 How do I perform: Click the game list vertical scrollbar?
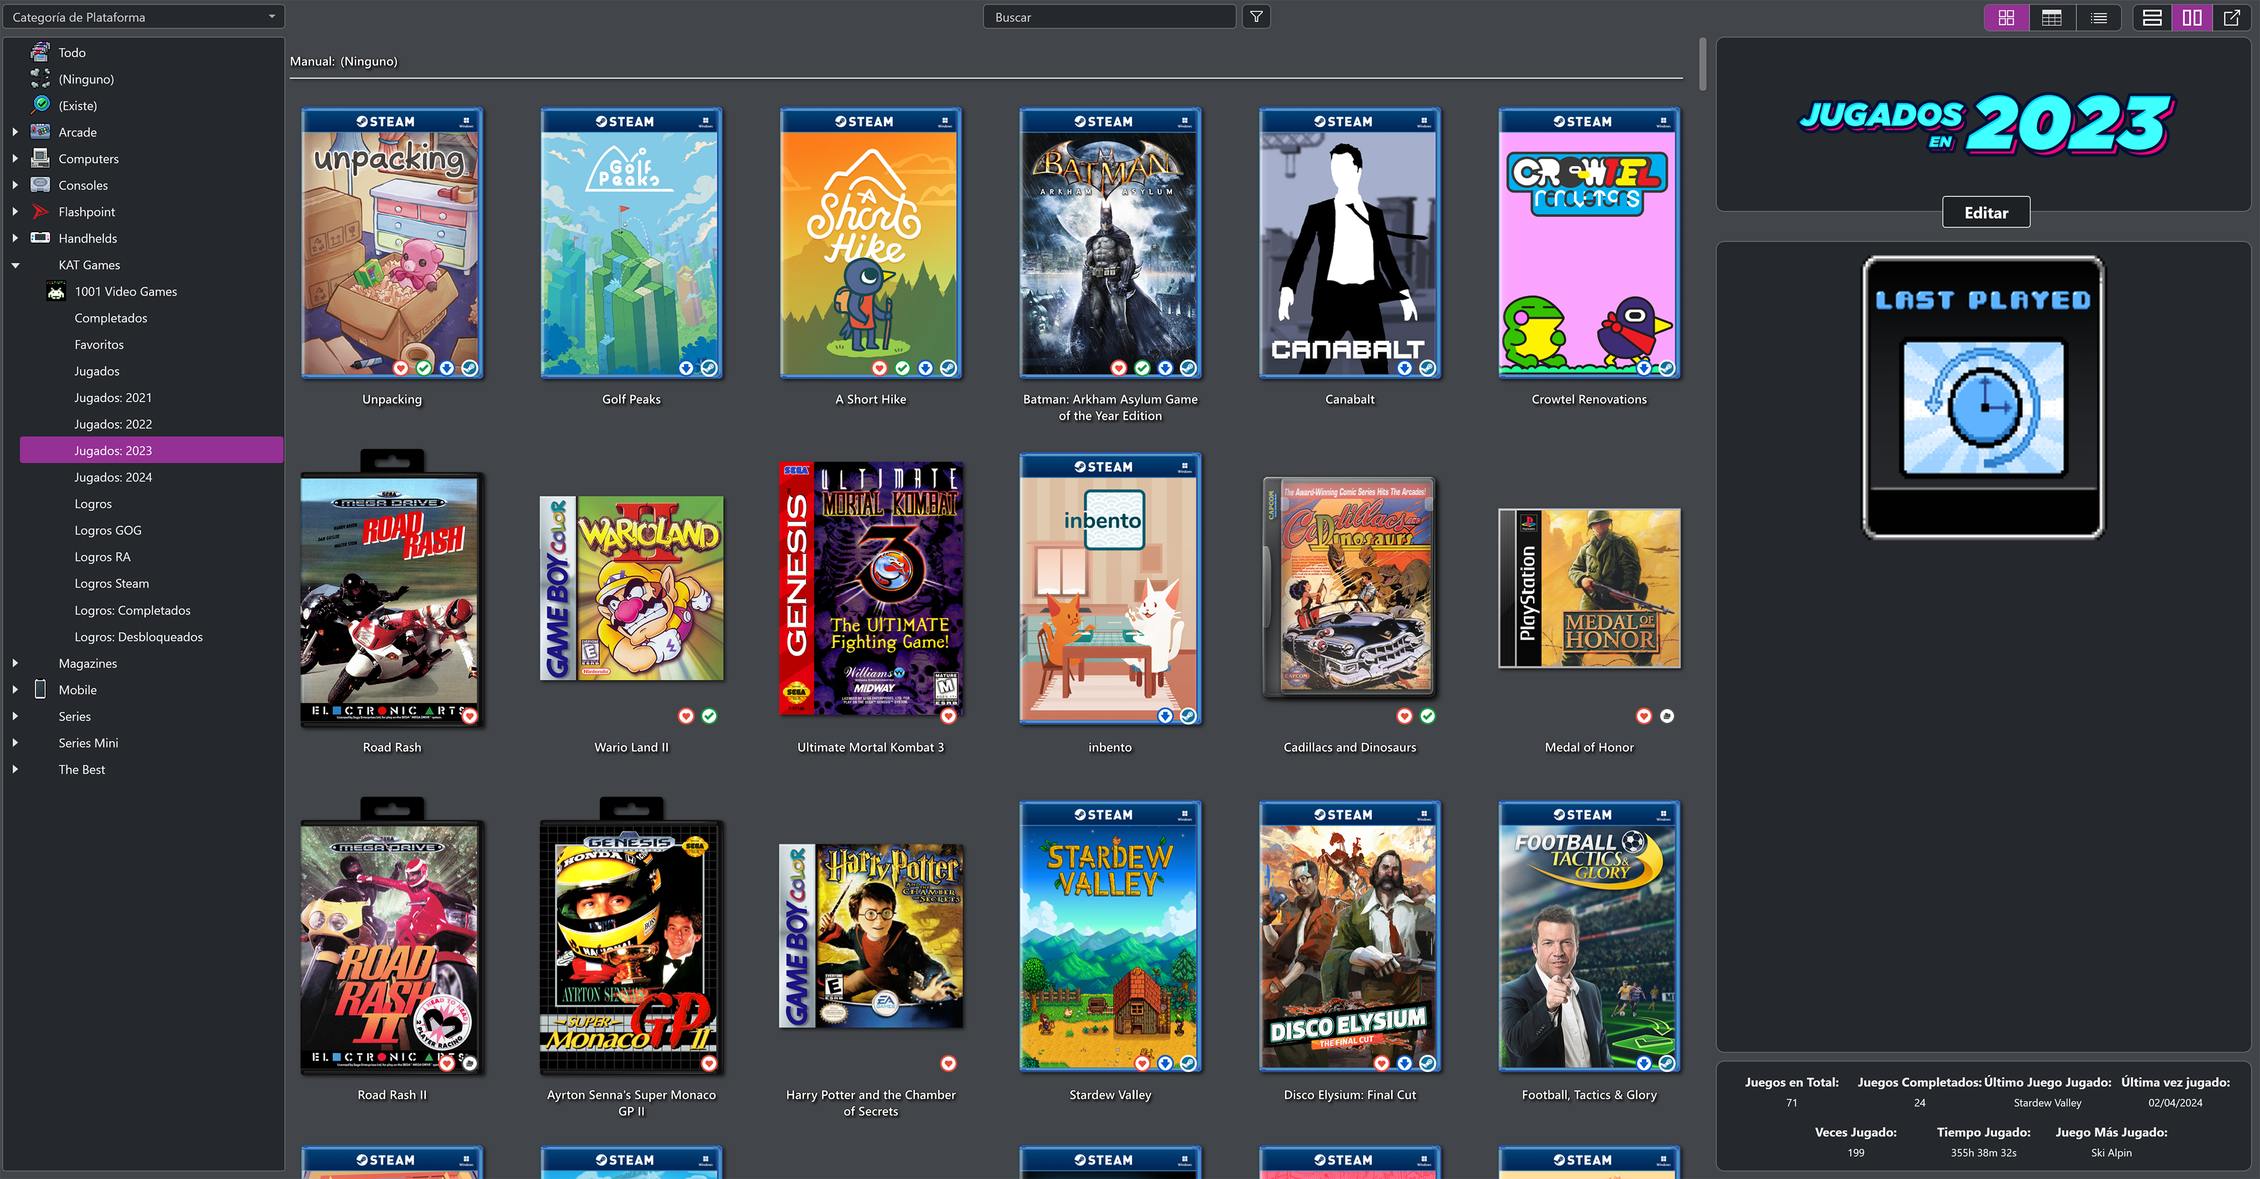[x=1702, y=65]
